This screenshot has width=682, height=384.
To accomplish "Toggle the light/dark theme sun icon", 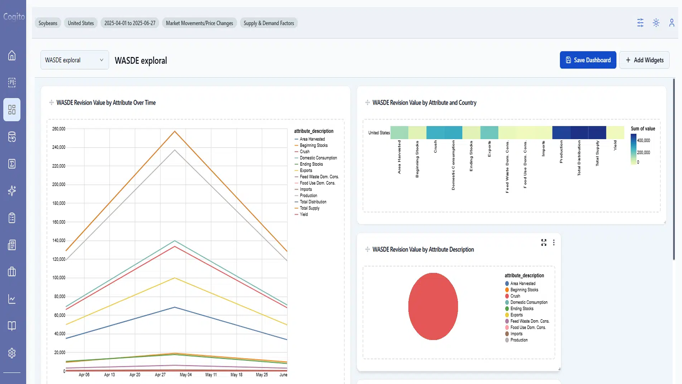I will (656, 23).
